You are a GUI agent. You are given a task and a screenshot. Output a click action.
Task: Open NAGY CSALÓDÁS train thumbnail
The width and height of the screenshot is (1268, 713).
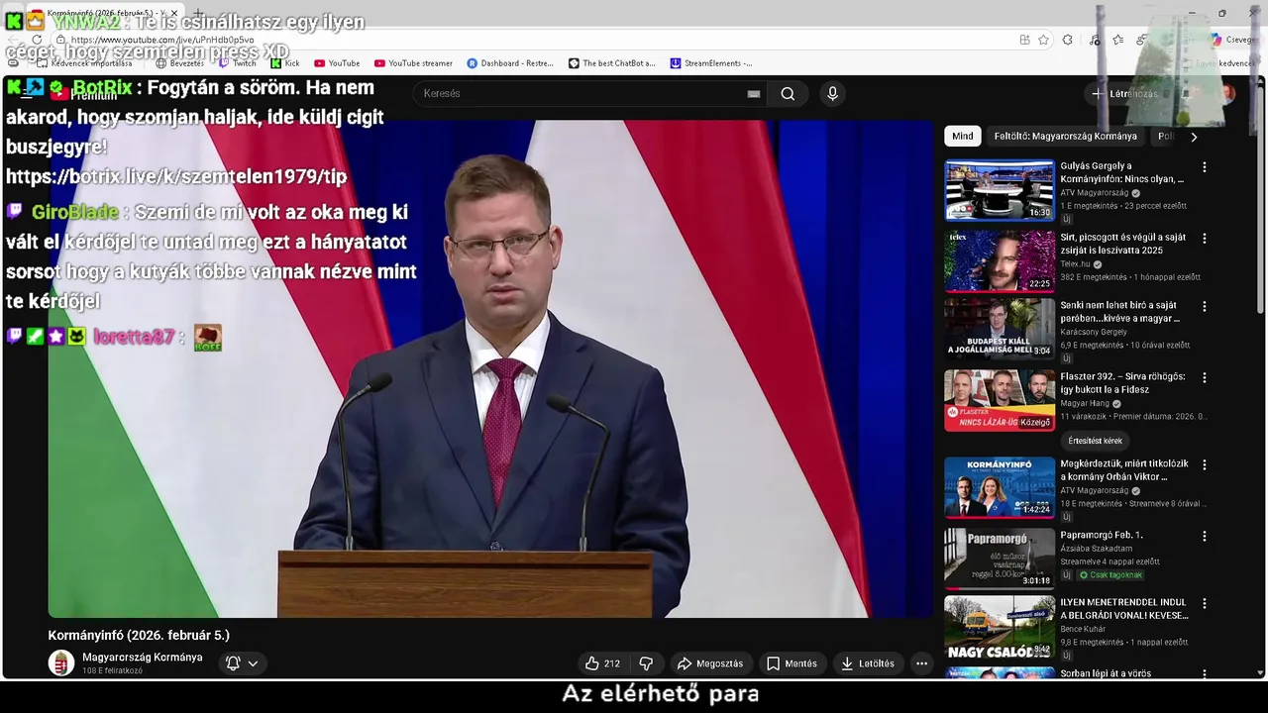tap(999, 627)
